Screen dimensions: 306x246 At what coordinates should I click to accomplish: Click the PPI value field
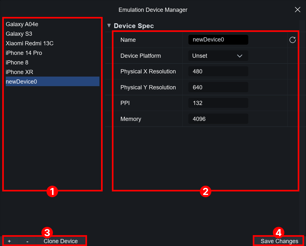[x=218, y=103]
